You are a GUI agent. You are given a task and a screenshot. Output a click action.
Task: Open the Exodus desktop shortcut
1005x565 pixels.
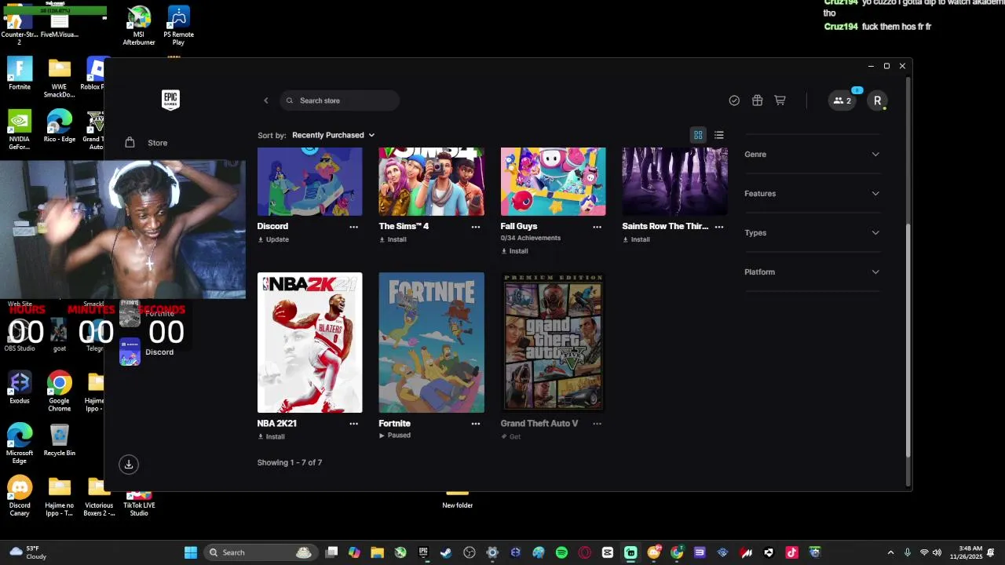click(20, 388)
